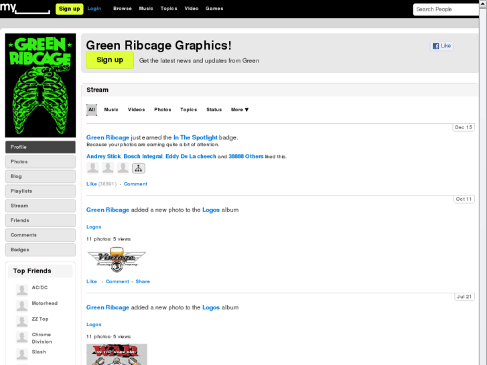This screenshot has width=487, height=365.
Task: Filter the stream by Status
Action: (x=214, y=110)
